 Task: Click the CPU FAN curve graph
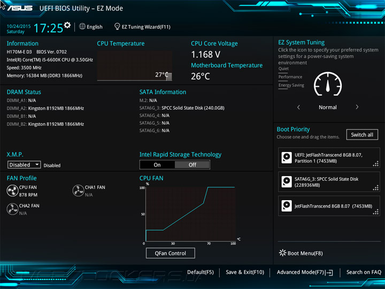pos(191,214)
